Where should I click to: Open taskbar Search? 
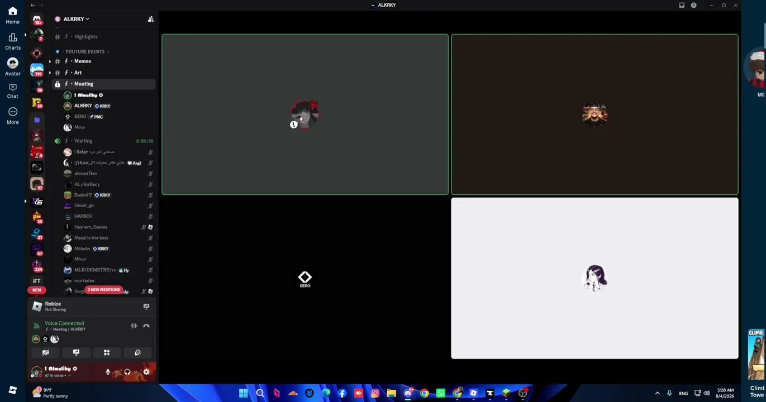(260, 393)
